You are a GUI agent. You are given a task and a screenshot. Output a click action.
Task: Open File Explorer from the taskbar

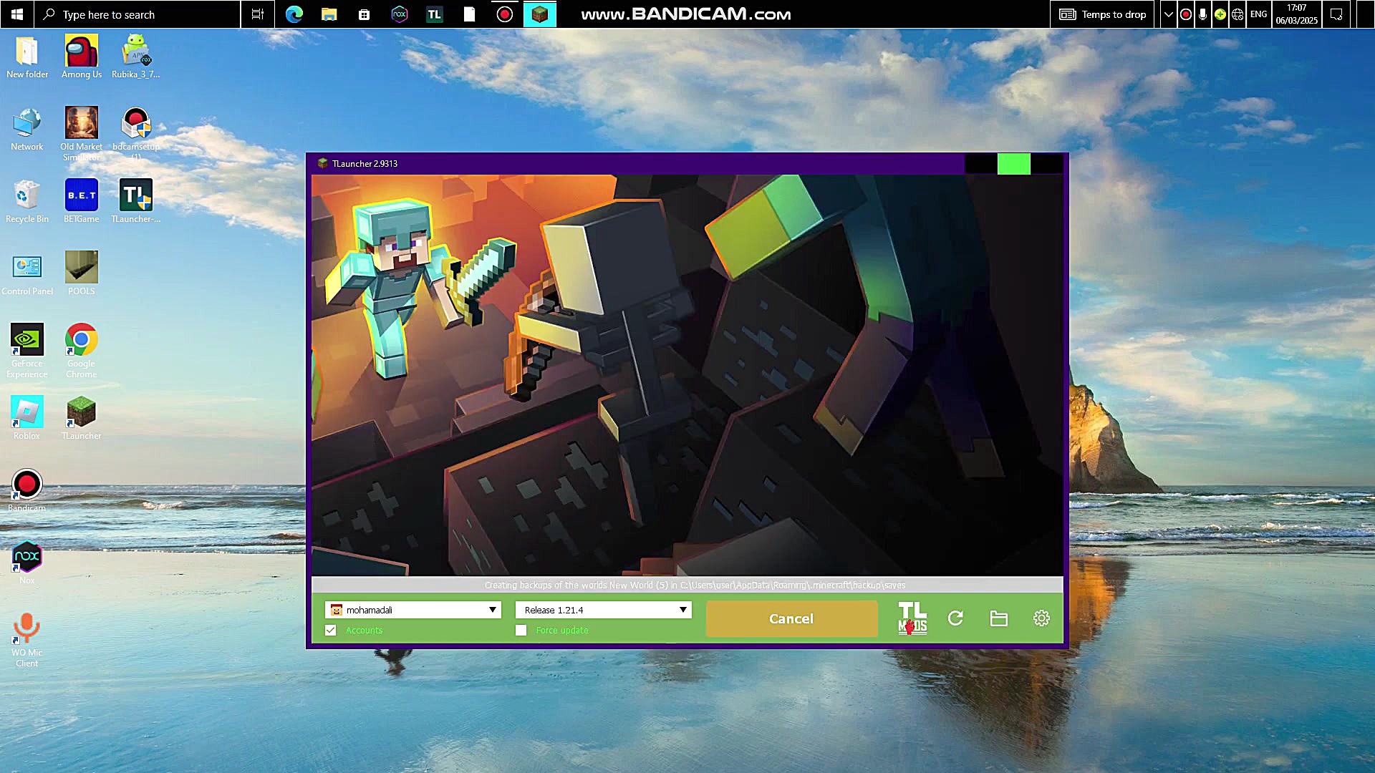[329, 14]
